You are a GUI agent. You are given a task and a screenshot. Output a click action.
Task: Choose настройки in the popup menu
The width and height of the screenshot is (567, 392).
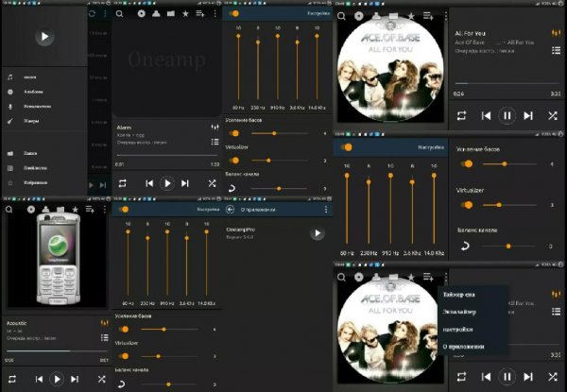[457, 330]
